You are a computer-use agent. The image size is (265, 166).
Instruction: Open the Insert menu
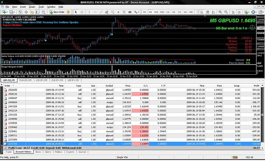point(23,7)
